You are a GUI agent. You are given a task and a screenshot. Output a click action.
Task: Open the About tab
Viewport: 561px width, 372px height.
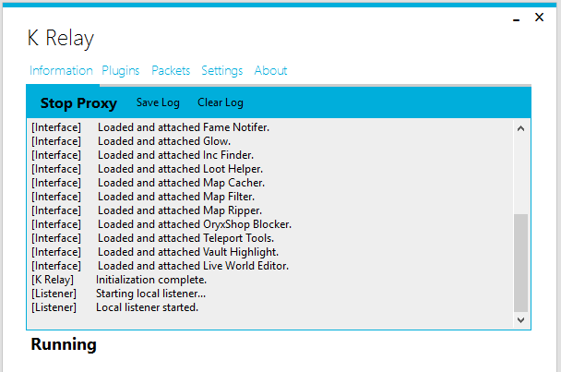[271, 70]
